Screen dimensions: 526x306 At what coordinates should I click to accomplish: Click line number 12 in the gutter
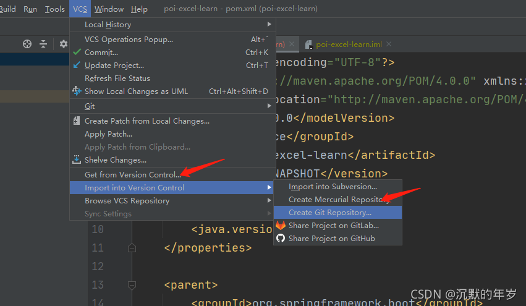[98, 266]
